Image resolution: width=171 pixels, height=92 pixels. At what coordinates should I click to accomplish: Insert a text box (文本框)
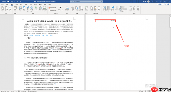click(x=104, y=9)
